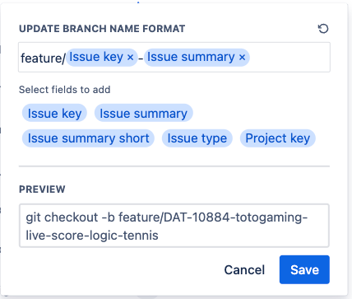Cancel the branch name format update
Screen dimensions: 352x299
pyautogui.click(x=244, y=270)
